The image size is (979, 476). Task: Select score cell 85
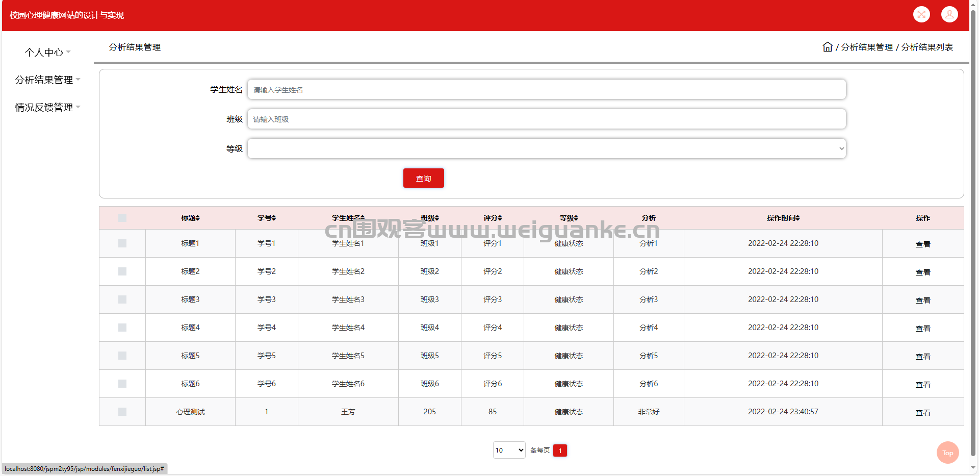(493, 412)
